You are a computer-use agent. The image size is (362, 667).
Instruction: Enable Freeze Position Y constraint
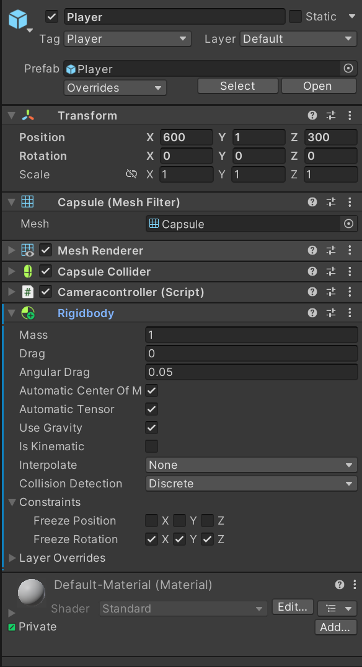click(179, 520)
